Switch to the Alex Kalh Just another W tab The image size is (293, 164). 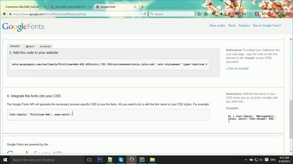point(71,7)
